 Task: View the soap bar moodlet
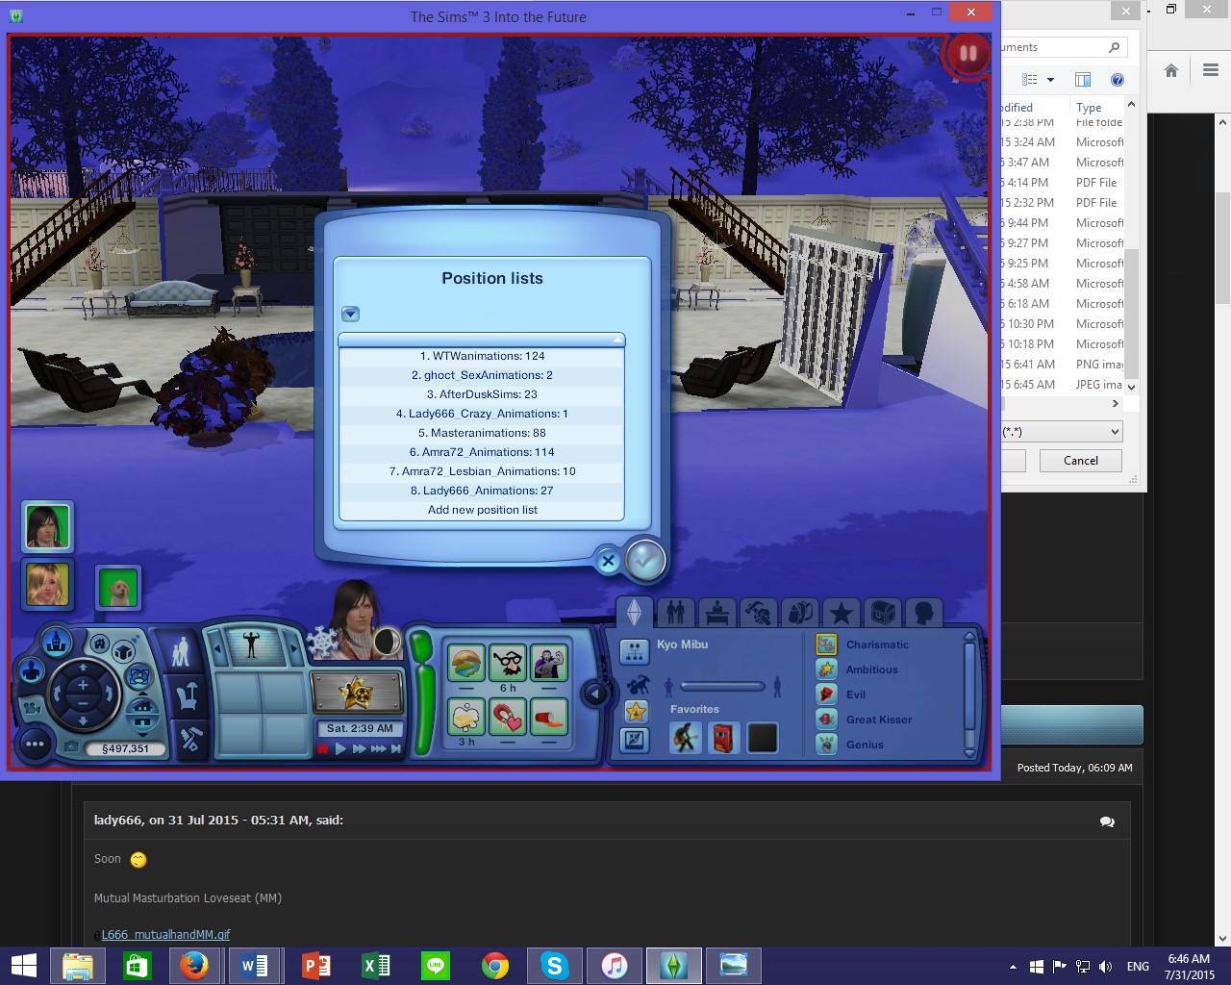466,717
